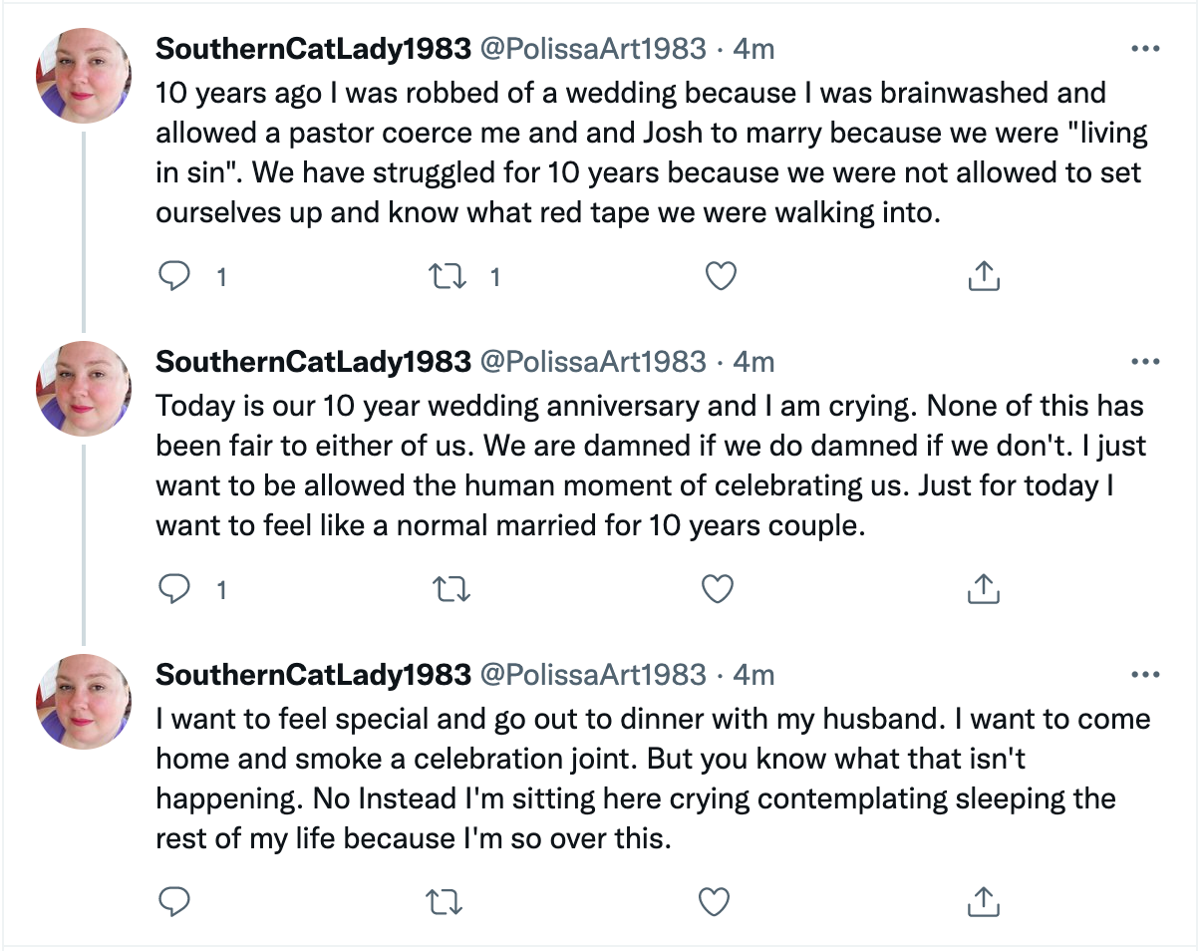Screen dimensions: 1202x951
Task: Share the anniversary tweet
Action: click(x=984, y=589)
